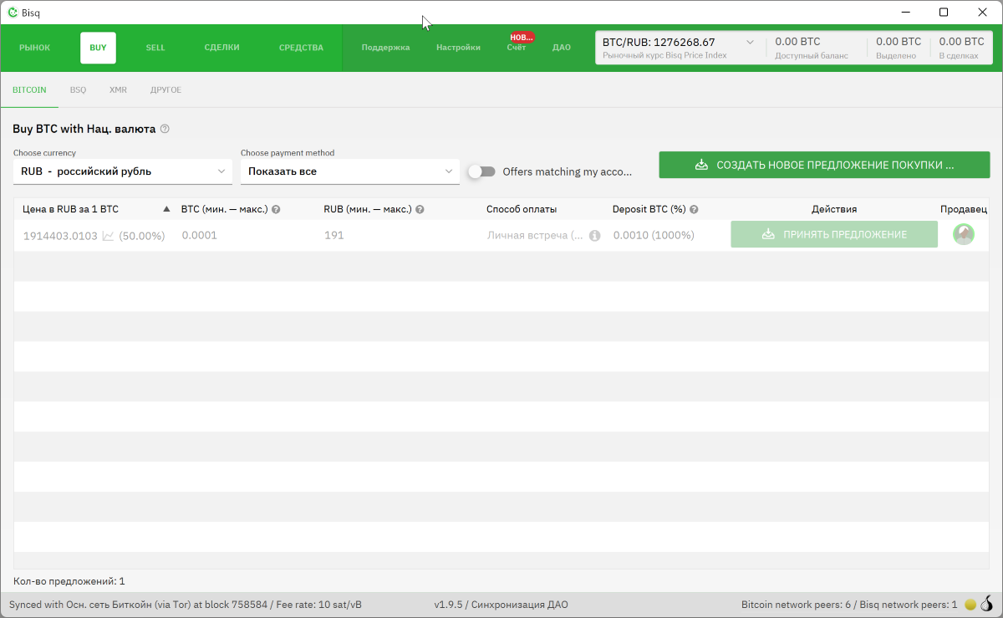
Task: Click the Выделено 0.00 BTC value
Action: pos(899,41)
